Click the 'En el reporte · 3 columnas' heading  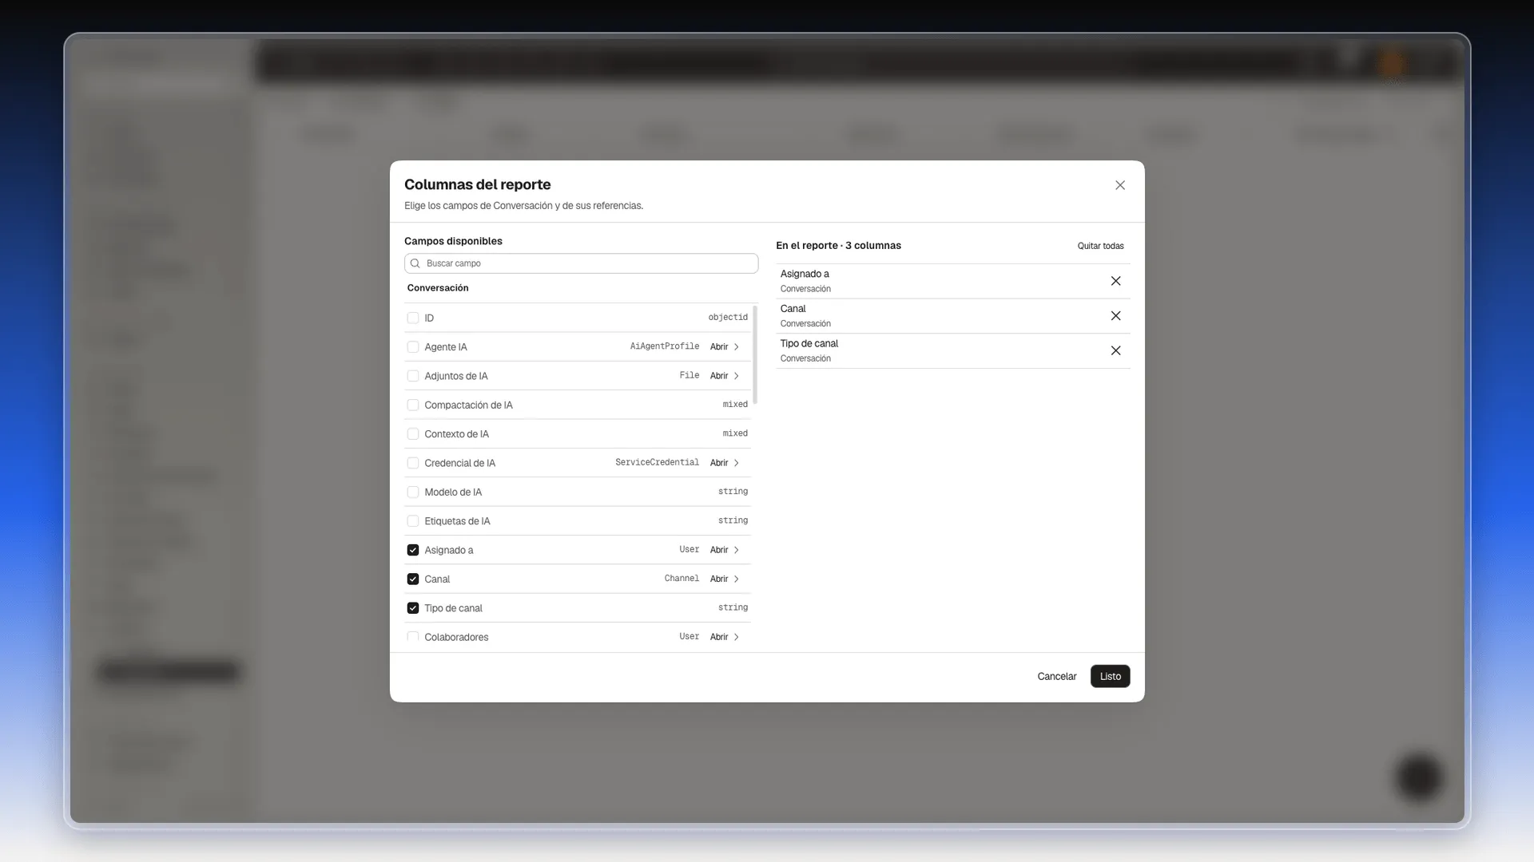pyautogui.click(x=838, y=246)
